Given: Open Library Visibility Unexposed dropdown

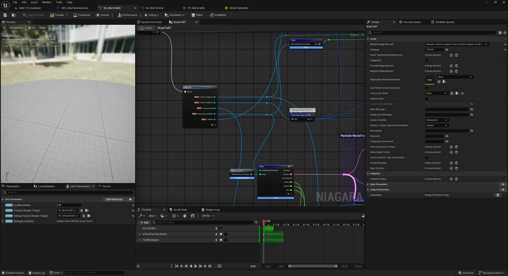Looking at the screenshot, I should coord(437,120).
